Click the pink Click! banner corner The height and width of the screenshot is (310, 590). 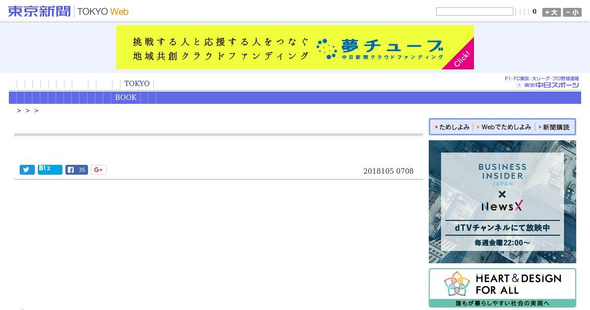[x=463, y=59]
